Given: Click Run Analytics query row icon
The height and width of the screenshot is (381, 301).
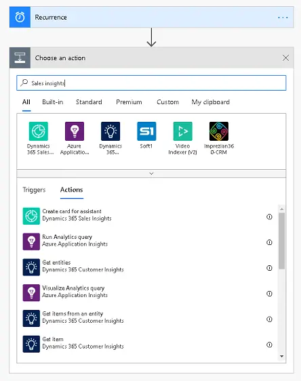Looking at the screenshot, I should coord(31,242).
